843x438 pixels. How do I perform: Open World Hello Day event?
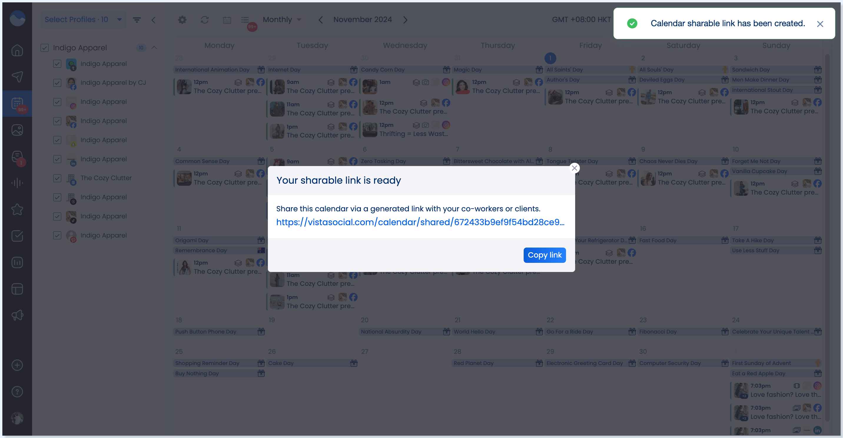tap(498, 332)
